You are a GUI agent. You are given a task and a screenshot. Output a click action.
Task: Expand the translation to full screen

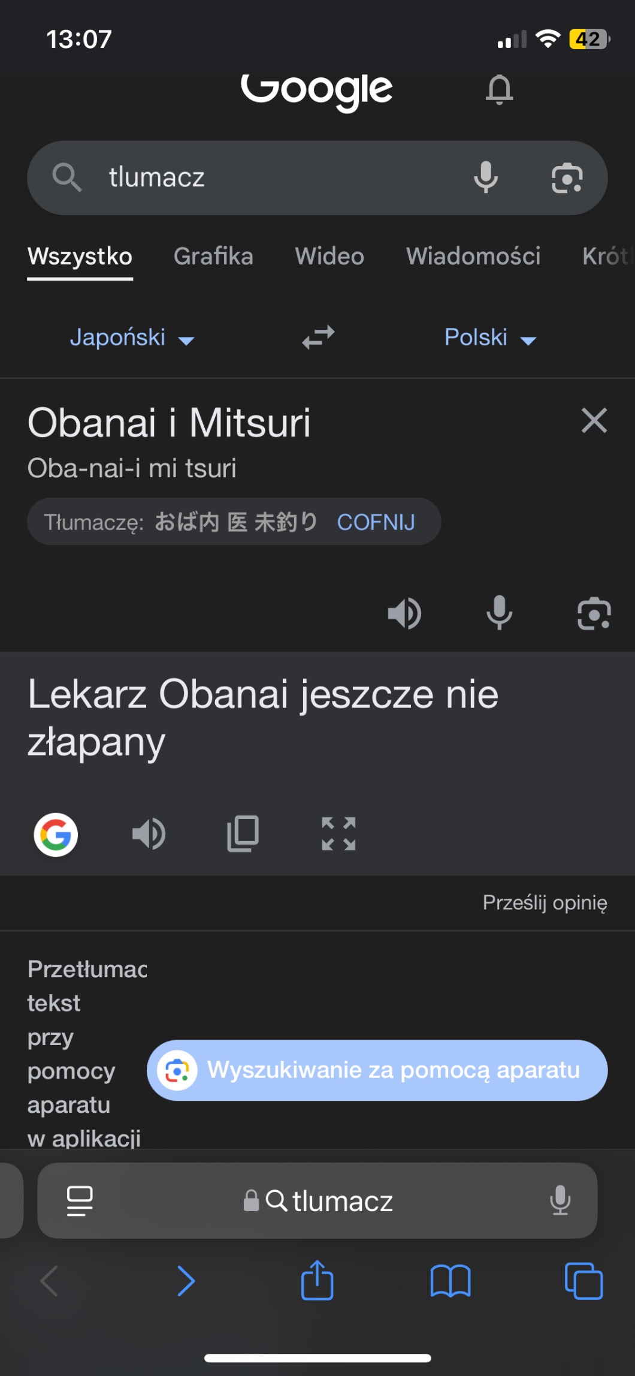[338, 834]
